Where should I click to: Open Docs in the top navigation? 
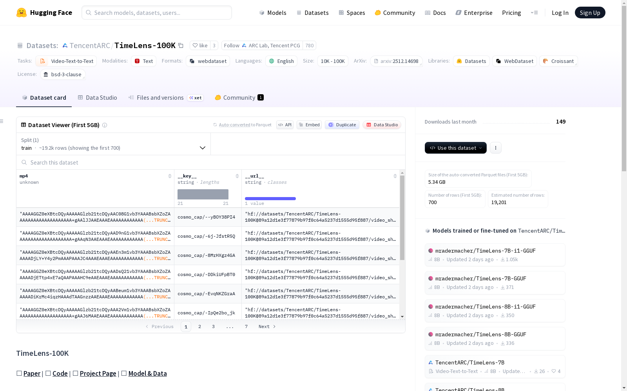(x=435, y=13)
